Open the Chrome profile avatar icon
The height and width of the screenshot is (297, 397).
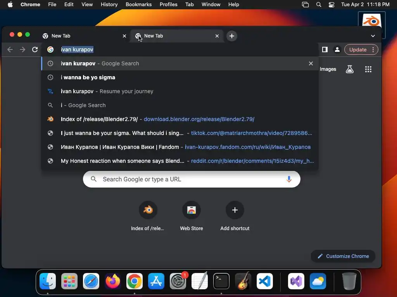(337, 49)
